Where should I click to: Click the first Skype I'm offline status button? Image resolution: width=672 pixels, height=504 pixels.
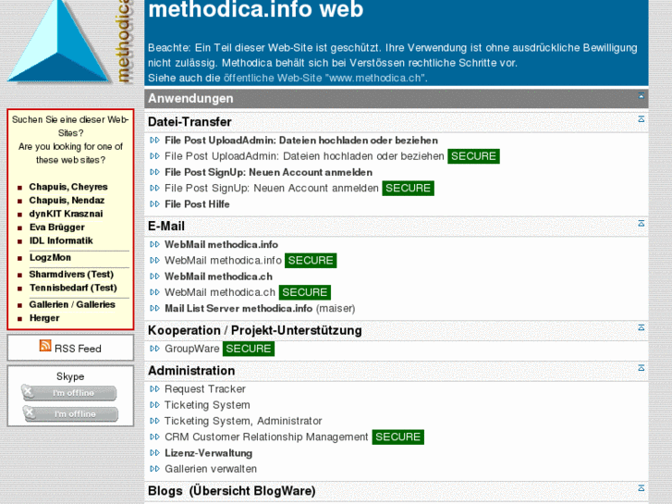coord(69,392)
